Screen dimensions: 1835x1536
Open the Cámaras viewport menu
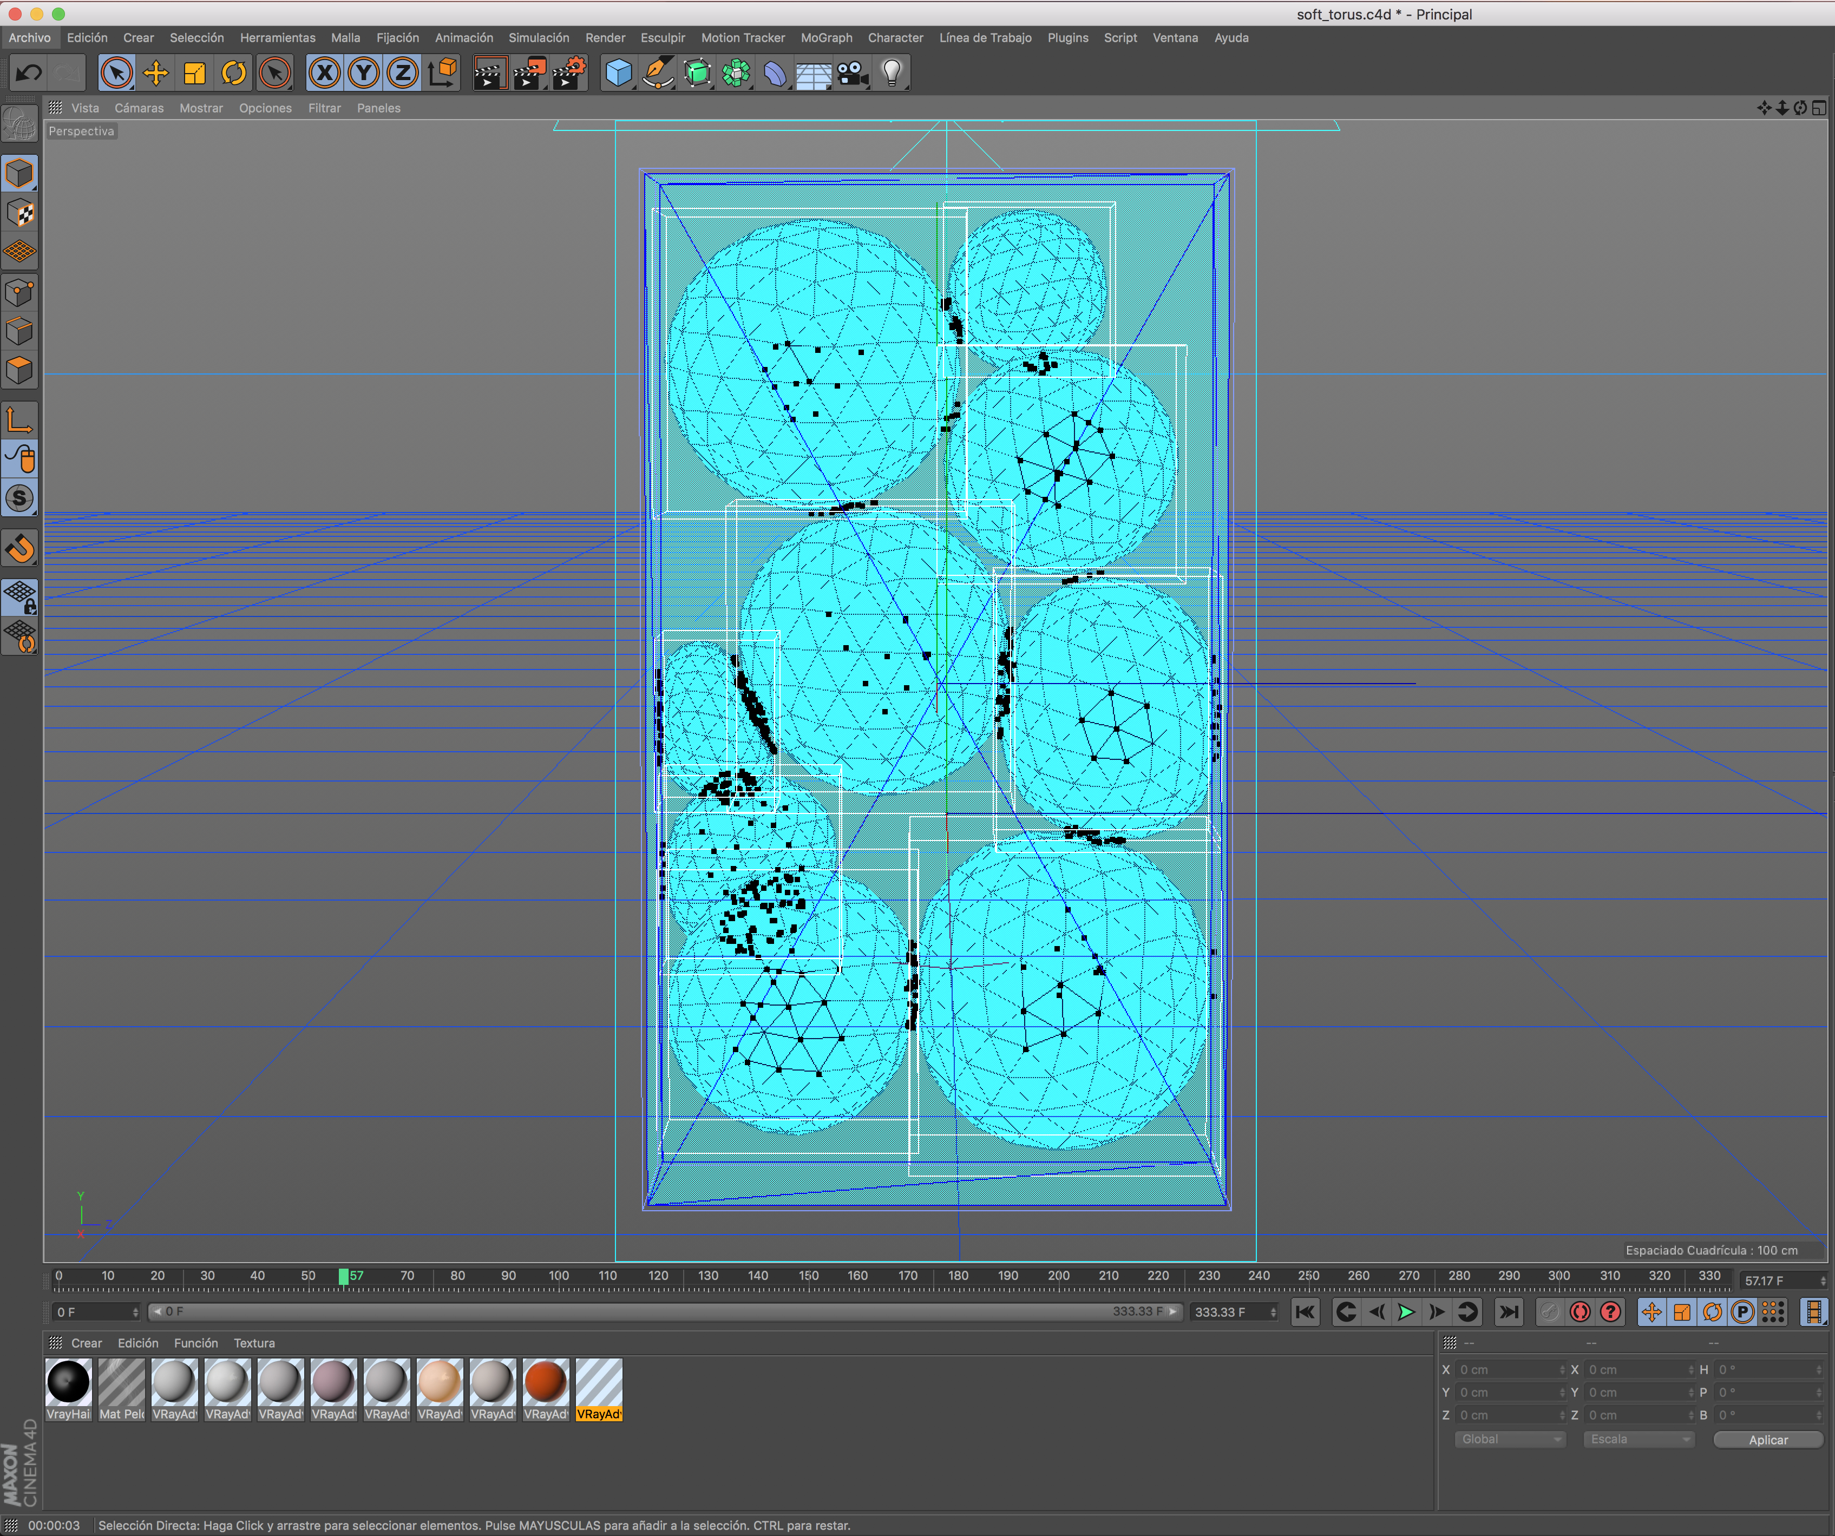click(139, 108)
